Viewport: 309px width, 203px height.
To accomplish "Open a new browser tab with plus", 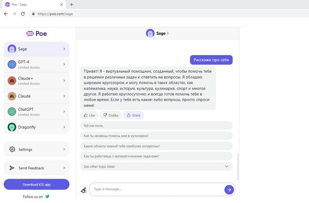I will pos(72,4).
